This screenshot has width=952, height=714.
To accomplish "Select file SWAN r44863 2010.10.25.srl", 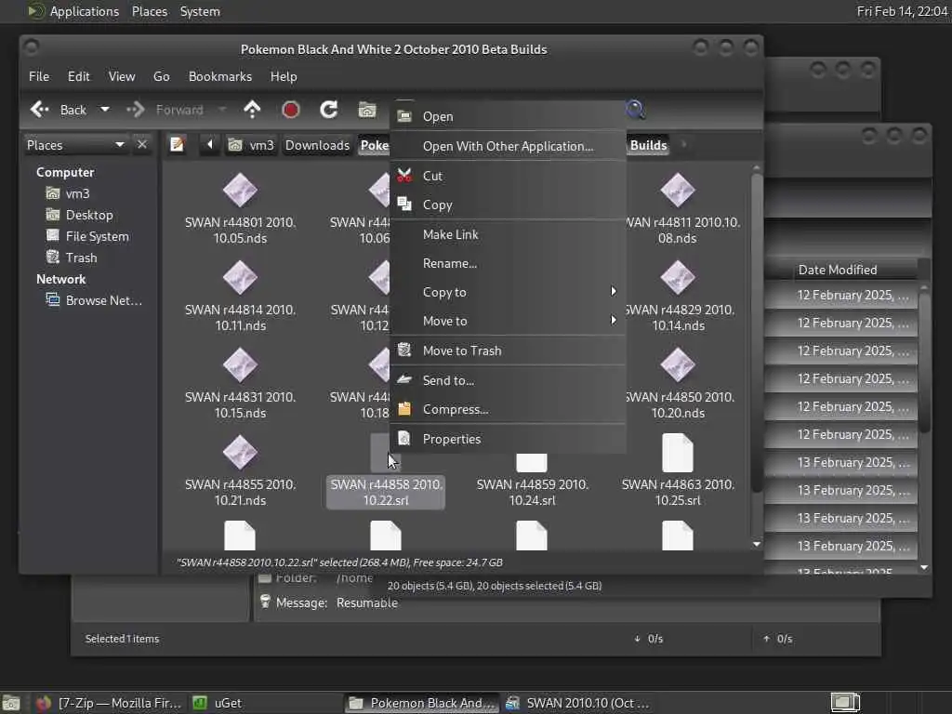I will [678, 470].
